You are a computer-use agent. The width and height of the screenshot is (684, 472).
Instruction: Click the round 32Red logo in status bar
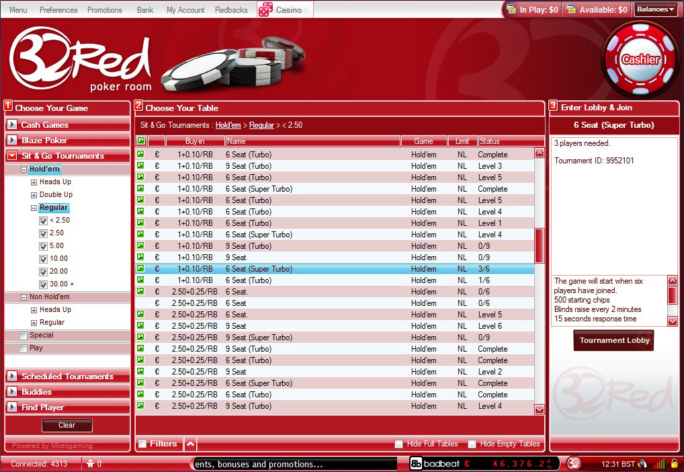click(574, 463)
